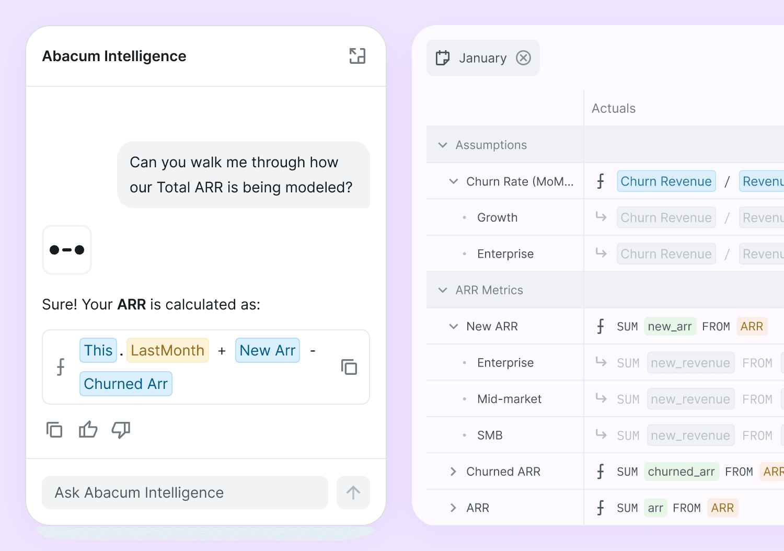Collapse the Assumptions section

(x=443, y=145)
